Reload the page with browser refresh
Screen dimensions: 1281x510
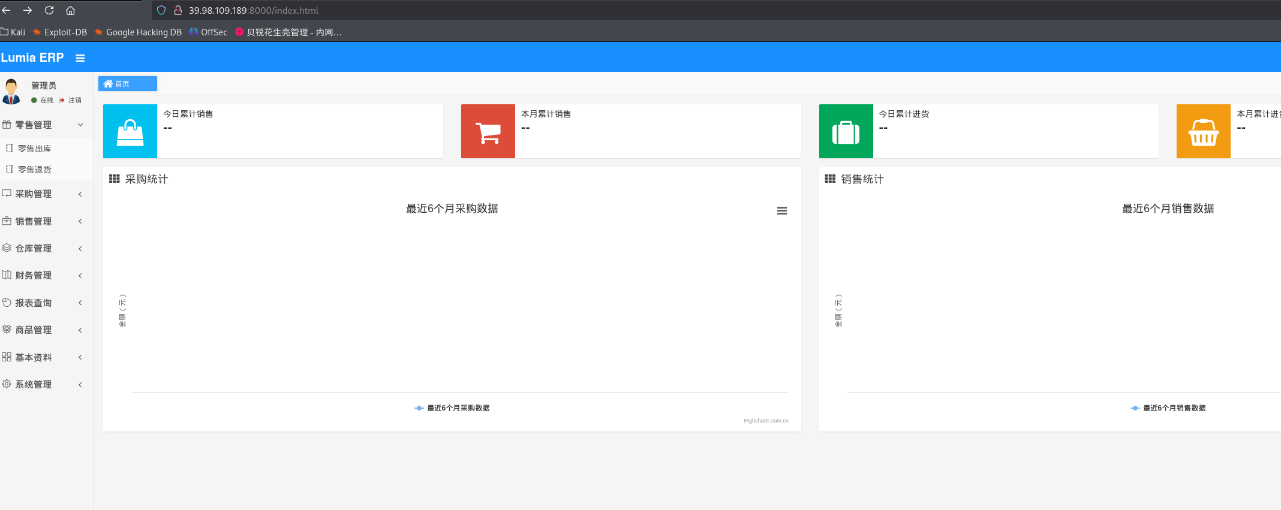pyautogui.click(x=49, y=10)
